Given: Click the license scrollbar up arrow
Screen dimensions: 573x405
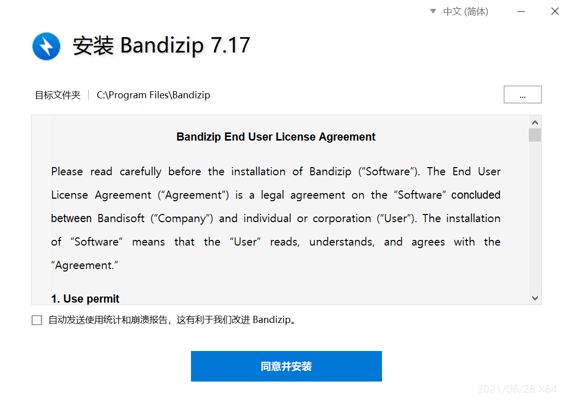Looking at the screenshot, I should (535, 122).
